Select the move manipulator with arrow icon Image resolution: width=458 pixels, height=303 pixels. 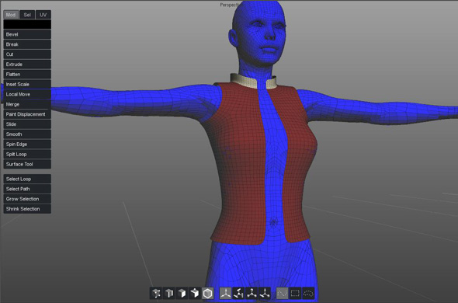265,293
